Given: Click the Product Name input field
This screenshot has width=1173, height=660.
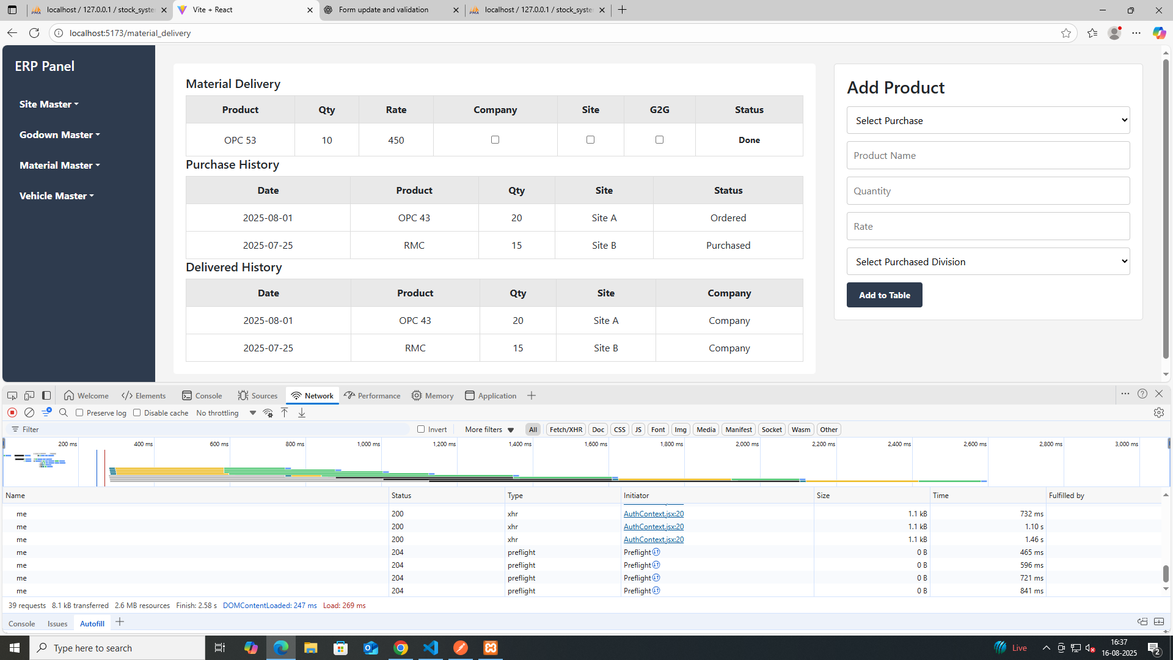Looking at the screenshot, I should coord(988,155).
